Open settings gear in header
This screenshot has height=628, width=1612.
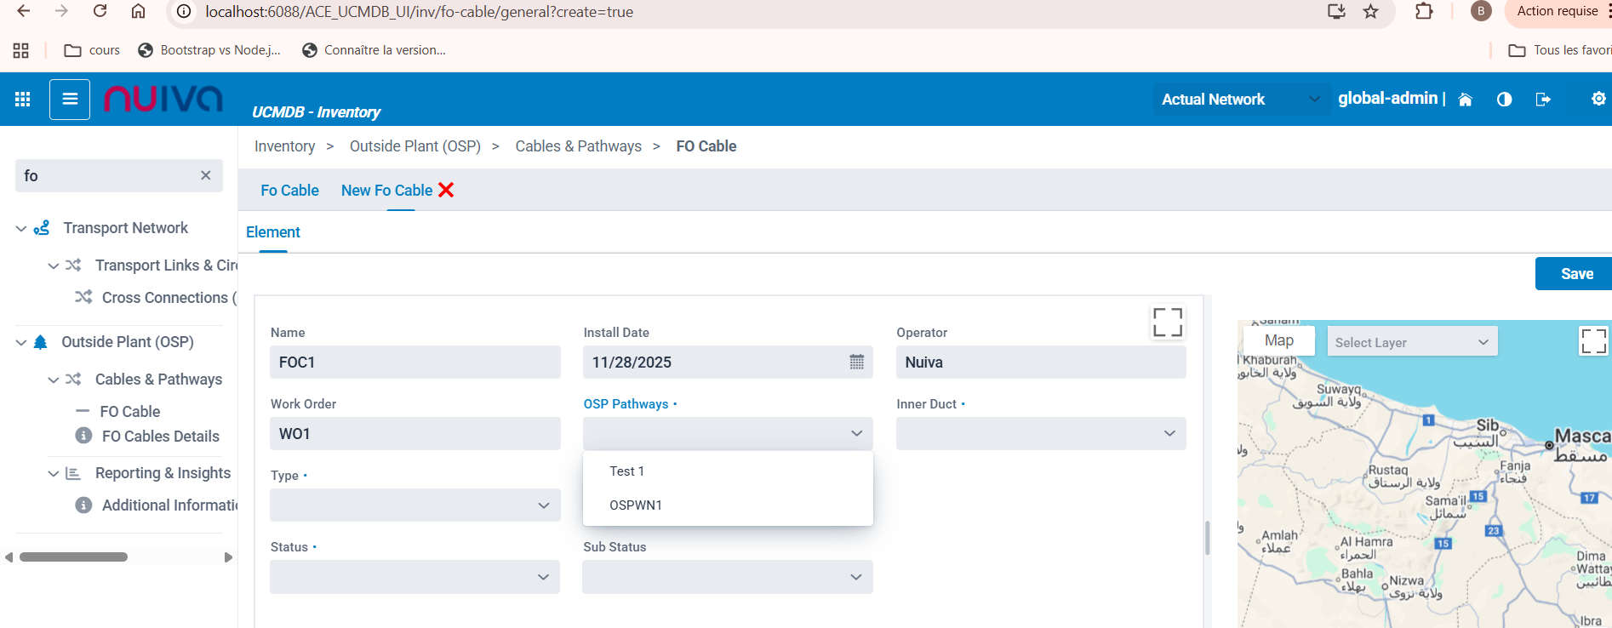[1598, 100]
